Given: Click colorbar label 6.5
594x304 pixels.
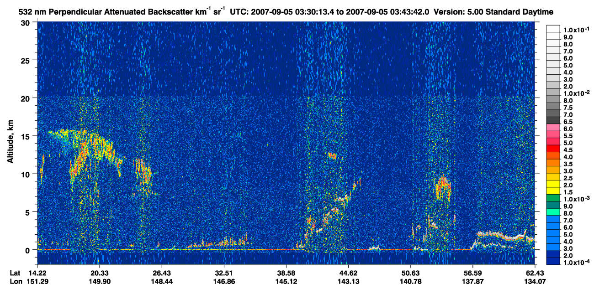Looking at the screenshot, I should click(x=568, y=122).
